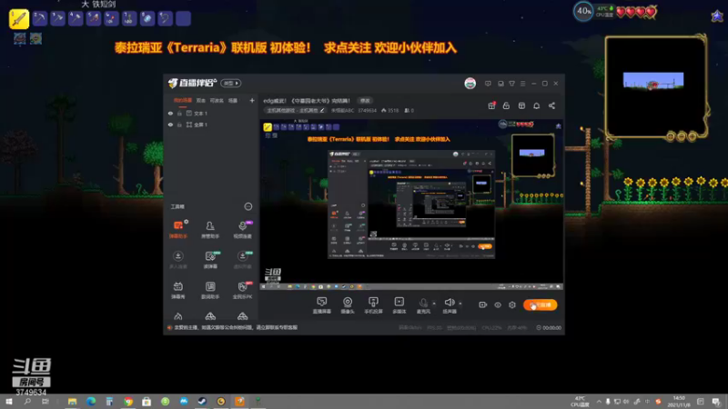Mute the 麦克风 microphone
The width and height of the screenshot is (728, 409).
pyautogui.click(x=423, y=305)
